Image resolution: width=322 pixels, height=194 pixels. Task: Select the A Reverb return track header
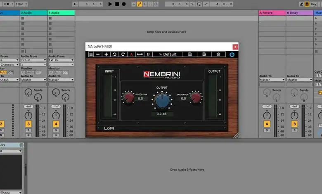point(272,13)
